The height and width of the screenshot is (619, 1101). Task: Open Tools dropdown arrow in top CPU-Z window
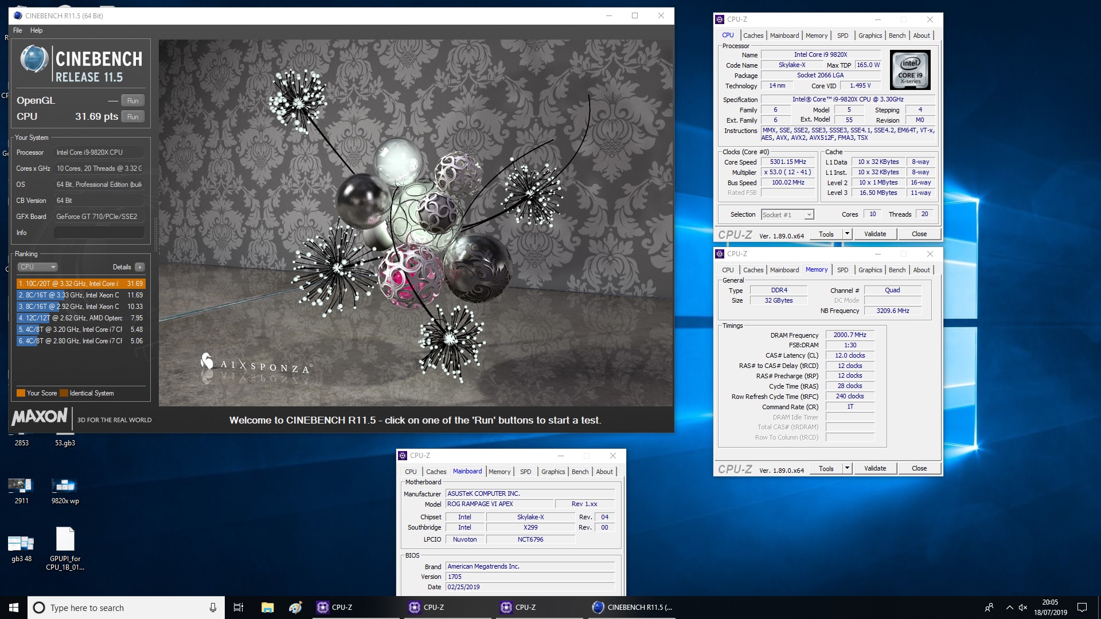847,234
